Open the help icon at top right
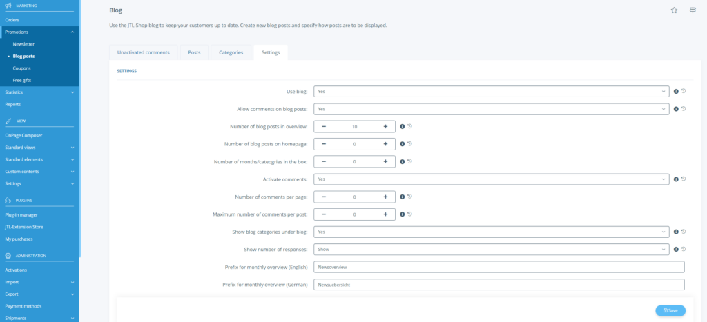Viewport: 707px width, 322px height. [x=693, y=10]
